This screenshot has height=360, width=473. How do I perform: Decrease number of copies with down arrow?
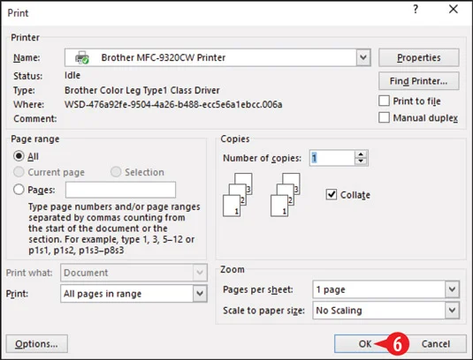pos(361,161)
